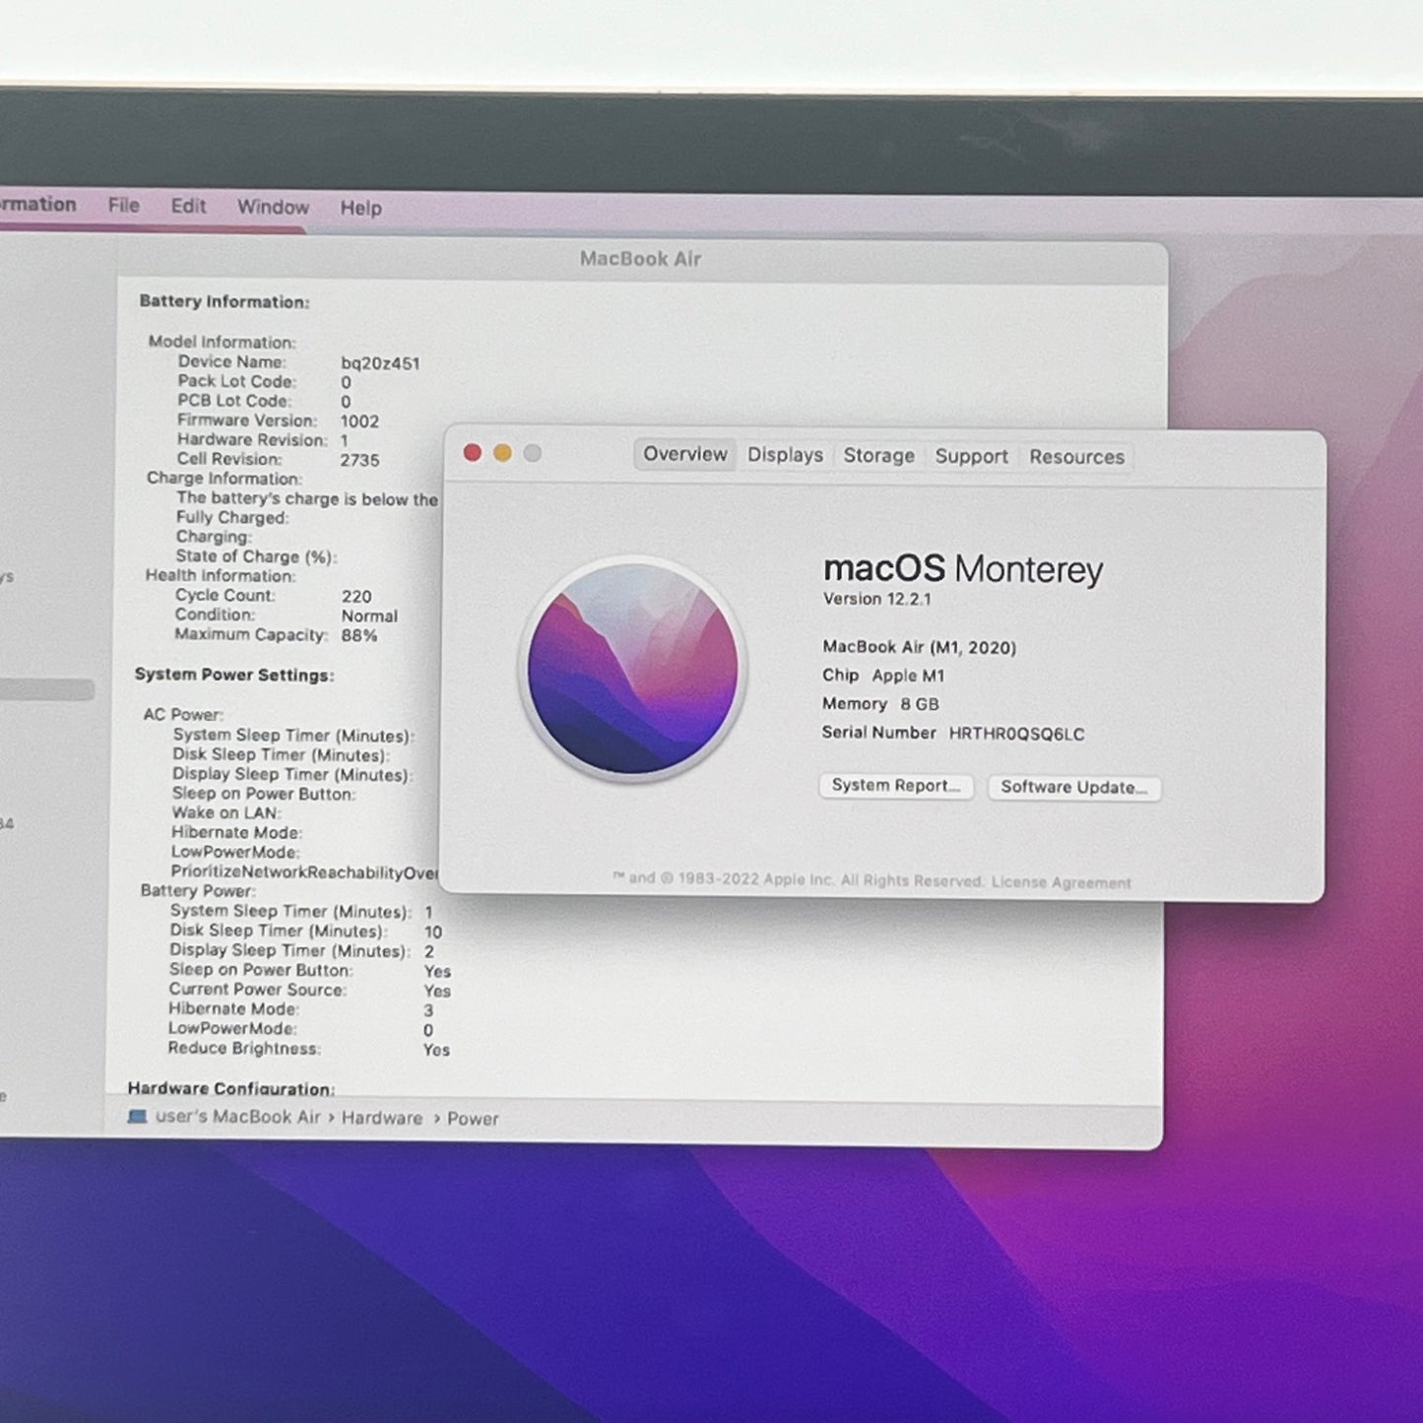This screenshot has width=1423, height=1423.
Task: Minimize About This Mac with the yellow button
Action: coord(502,453)
